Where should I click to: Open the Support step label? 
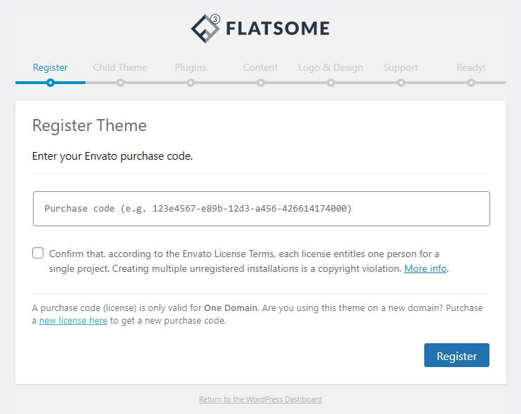pos(401,67)
